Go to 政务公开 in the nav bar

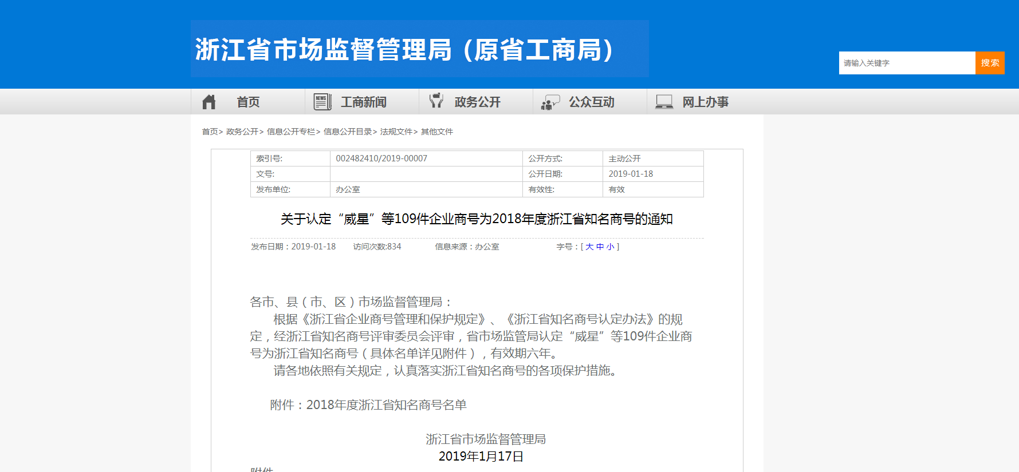[x=477, y=102]
